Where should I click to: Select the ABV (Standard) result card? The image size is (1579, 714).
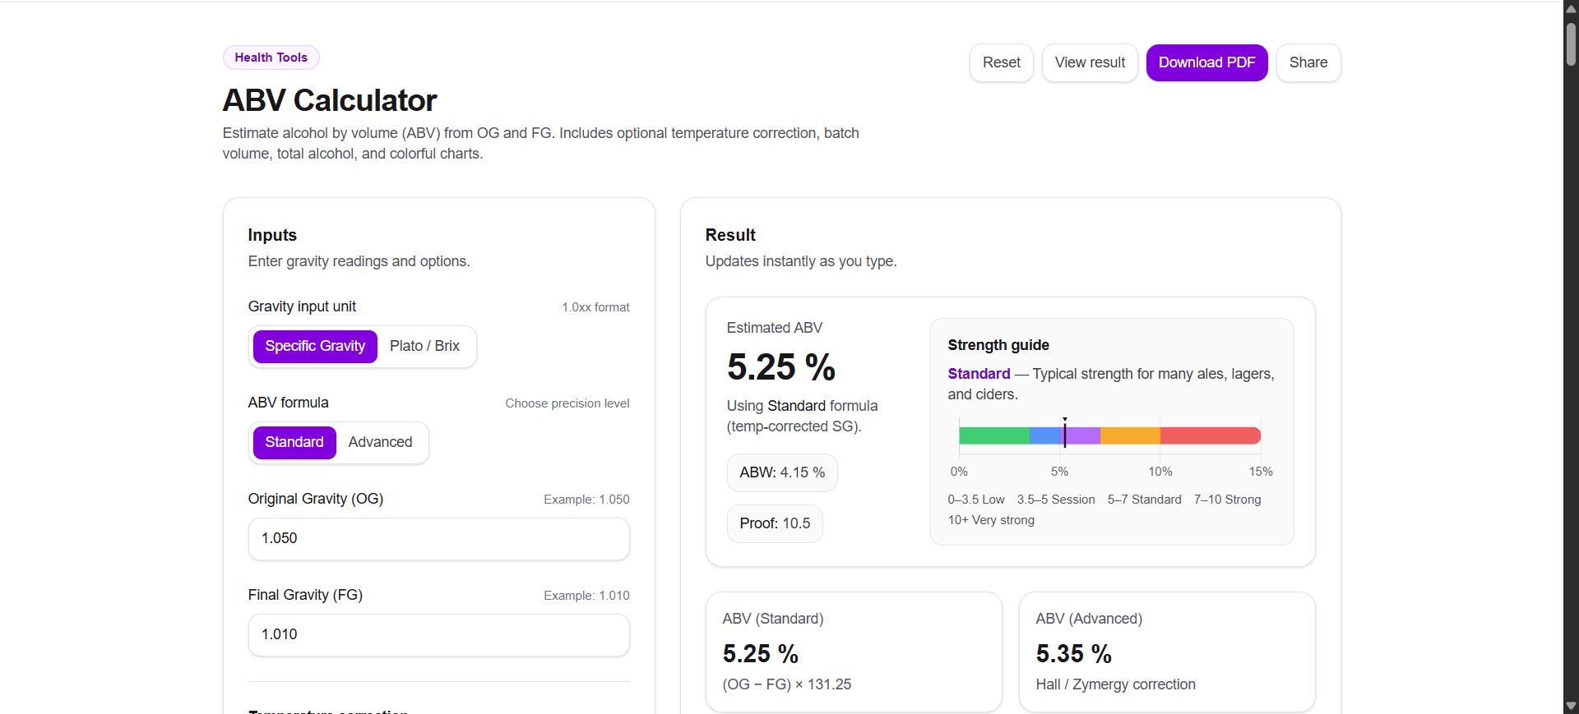pos(854,652)
